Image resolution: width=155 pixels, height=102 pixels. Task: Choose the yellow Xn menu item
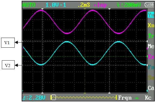151,25
